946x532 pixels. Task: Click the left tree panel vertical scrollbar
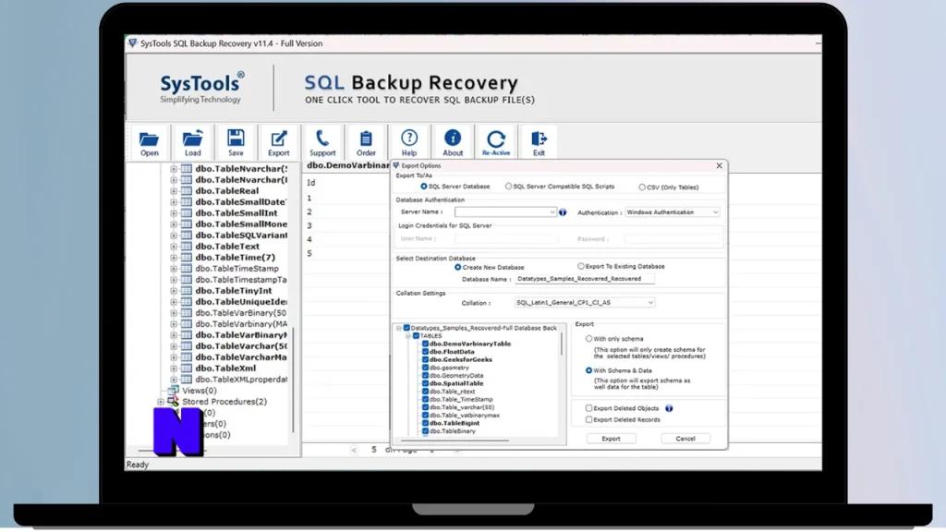tap(294, 380)
